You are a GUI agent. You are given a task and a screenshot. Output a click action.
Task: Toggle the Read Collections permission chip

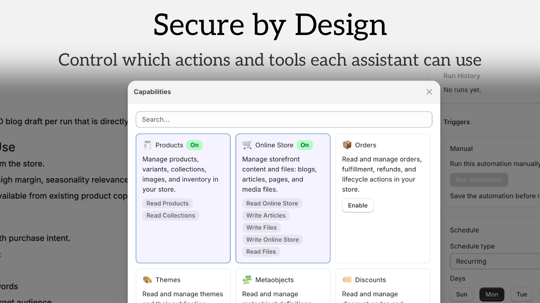[x=170, y=215]
